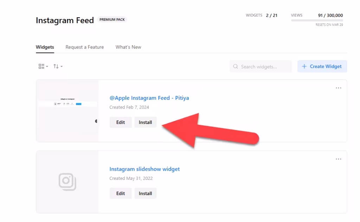Viewport: 360px width, 222px height.
Task: Edit the @Apple Instagram Feed widget
Action: point(121,122)
